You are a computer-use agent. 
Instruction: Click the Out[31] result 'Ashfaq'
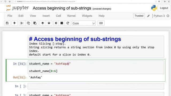click(x=36, y=77)
